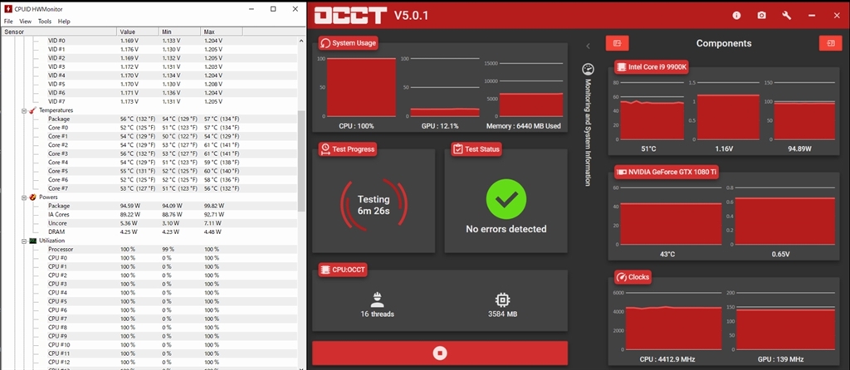
Task: Click the Testing progress spinner
Action: (374, 205)
